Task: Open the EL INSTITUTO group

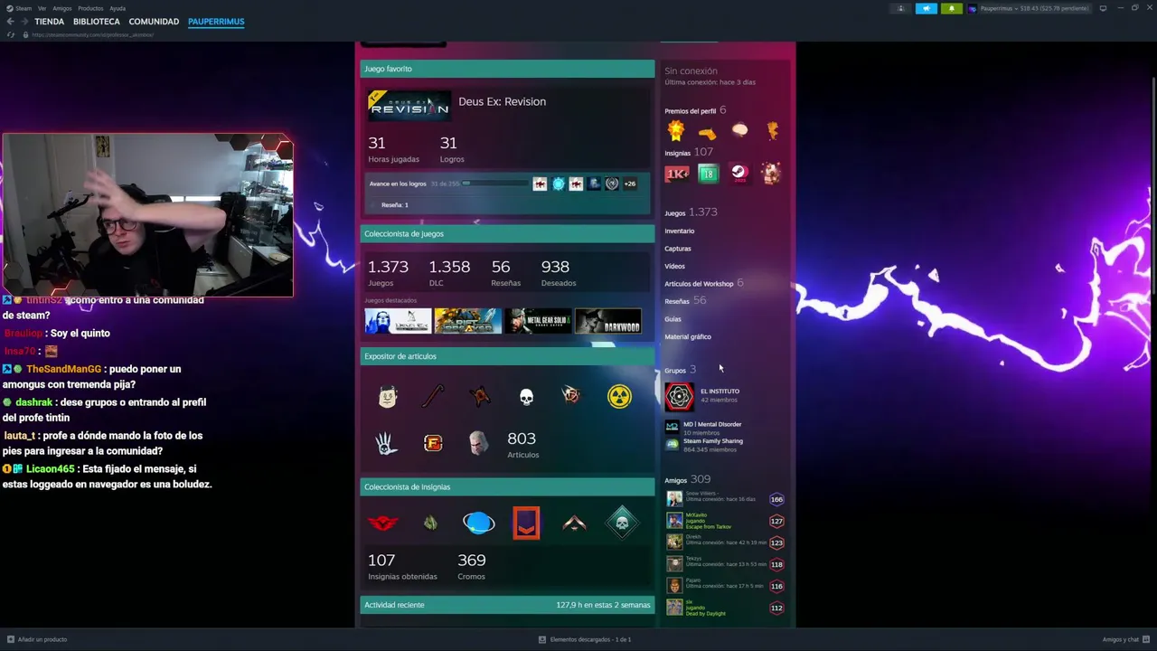Action: (720, 392)
